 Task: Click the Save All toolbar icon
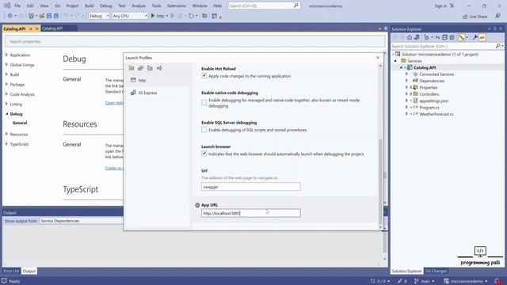coord(56,16)
